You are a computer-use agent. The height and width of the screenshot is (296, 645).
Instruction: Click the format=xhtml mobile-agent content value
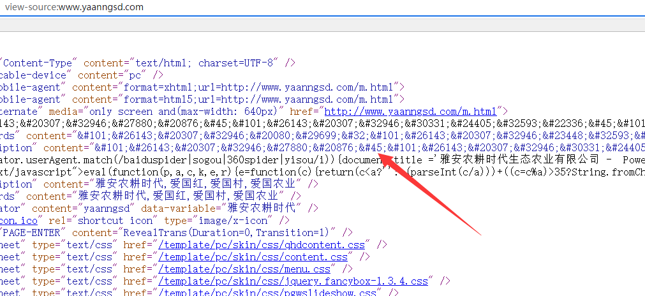[x=234, y=87]
